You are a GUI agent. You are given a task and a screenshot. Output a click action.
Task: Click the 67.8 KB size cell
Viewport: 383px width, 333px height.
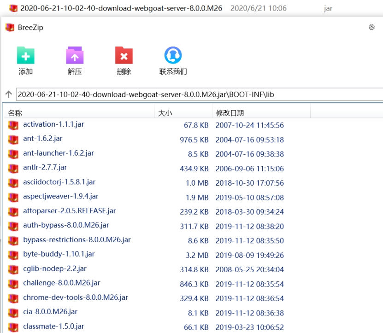pyautogui.click(x=196, y=125)
